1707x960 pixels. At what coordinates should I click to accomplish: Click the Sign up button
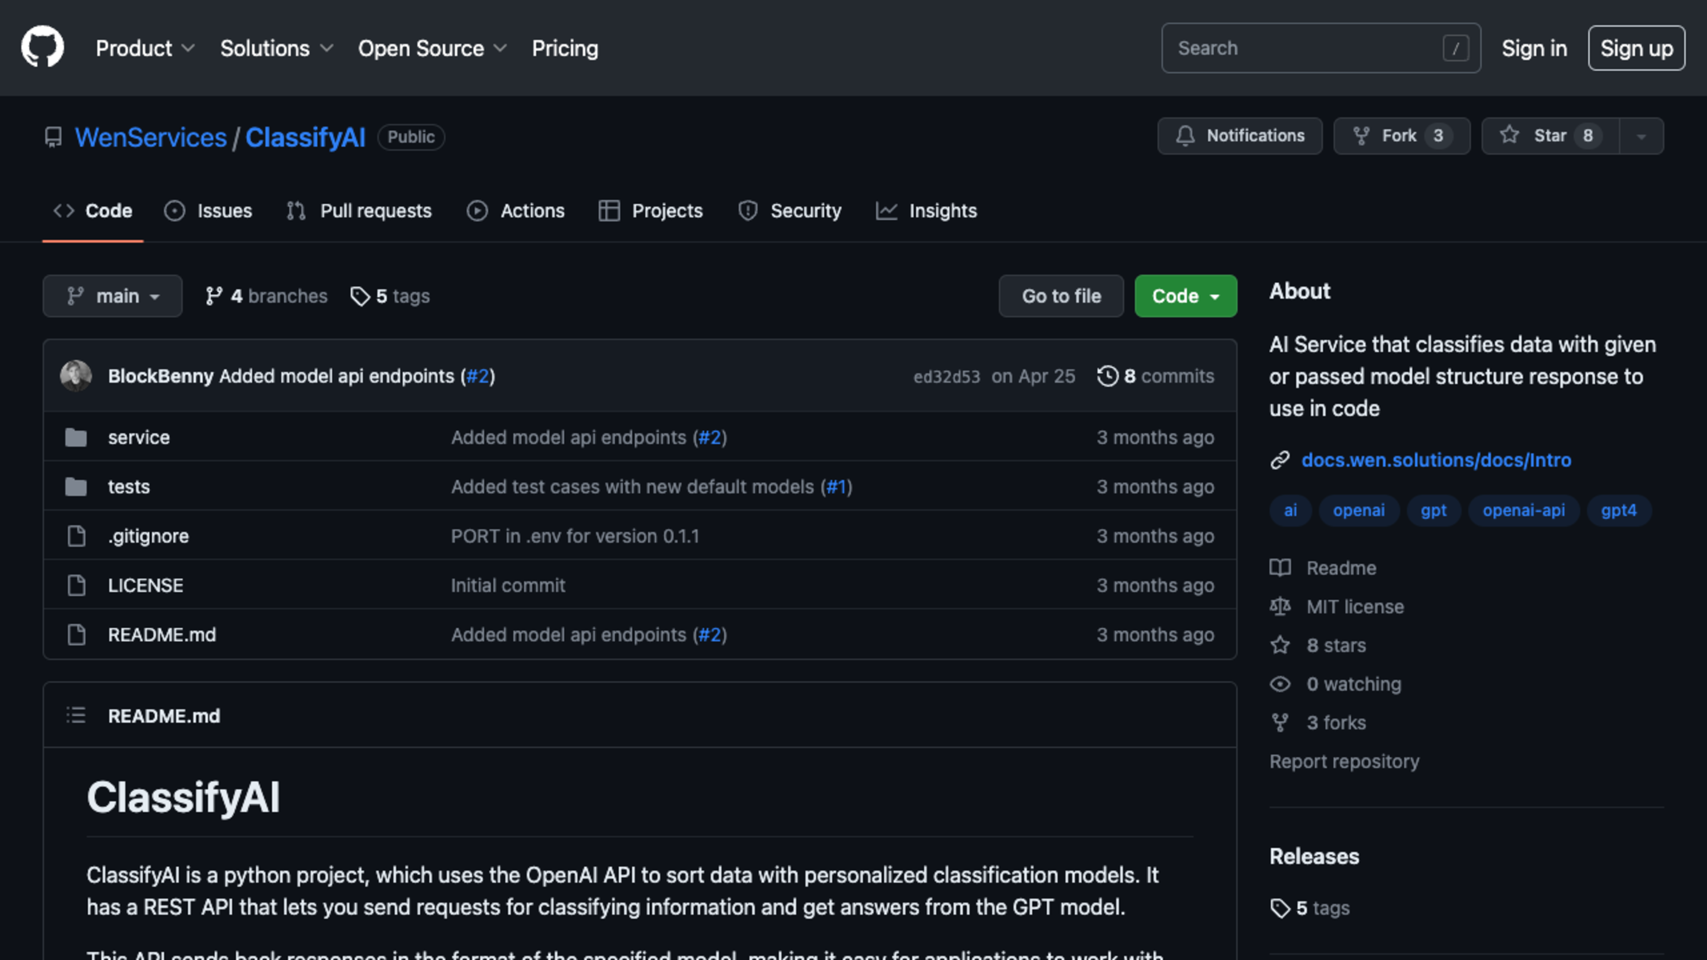[x=1636, y=48]
